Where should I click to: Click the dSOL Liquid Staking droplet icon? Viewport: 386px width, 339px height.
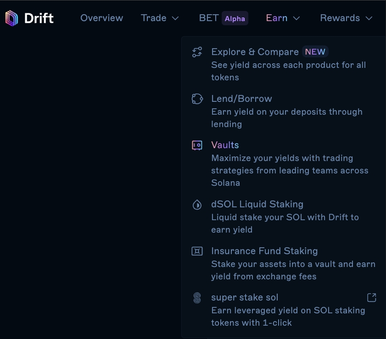(197, 205)
